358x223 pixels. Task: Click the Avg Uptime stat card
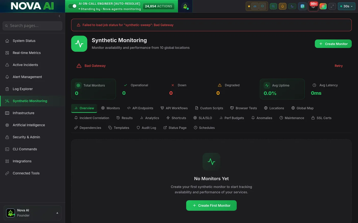pyautogui.click(x=282, y=89)
